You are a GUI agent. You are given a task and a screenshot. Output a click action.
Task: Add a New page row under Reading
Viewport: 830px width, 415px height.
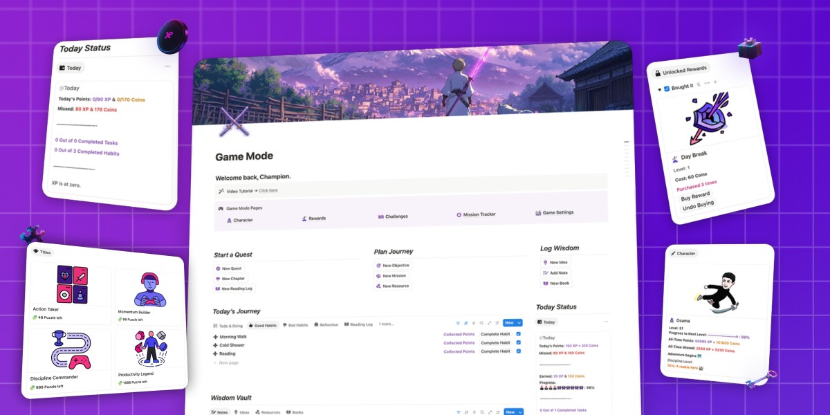226,362
